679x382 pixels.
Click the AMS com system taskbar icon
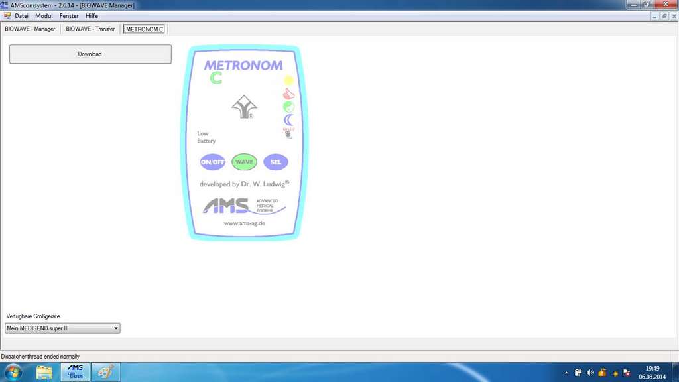click(76, 372)
